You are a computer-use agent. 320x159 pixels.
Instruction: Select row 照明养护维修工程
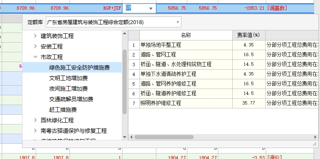click(x=186, y=103)
